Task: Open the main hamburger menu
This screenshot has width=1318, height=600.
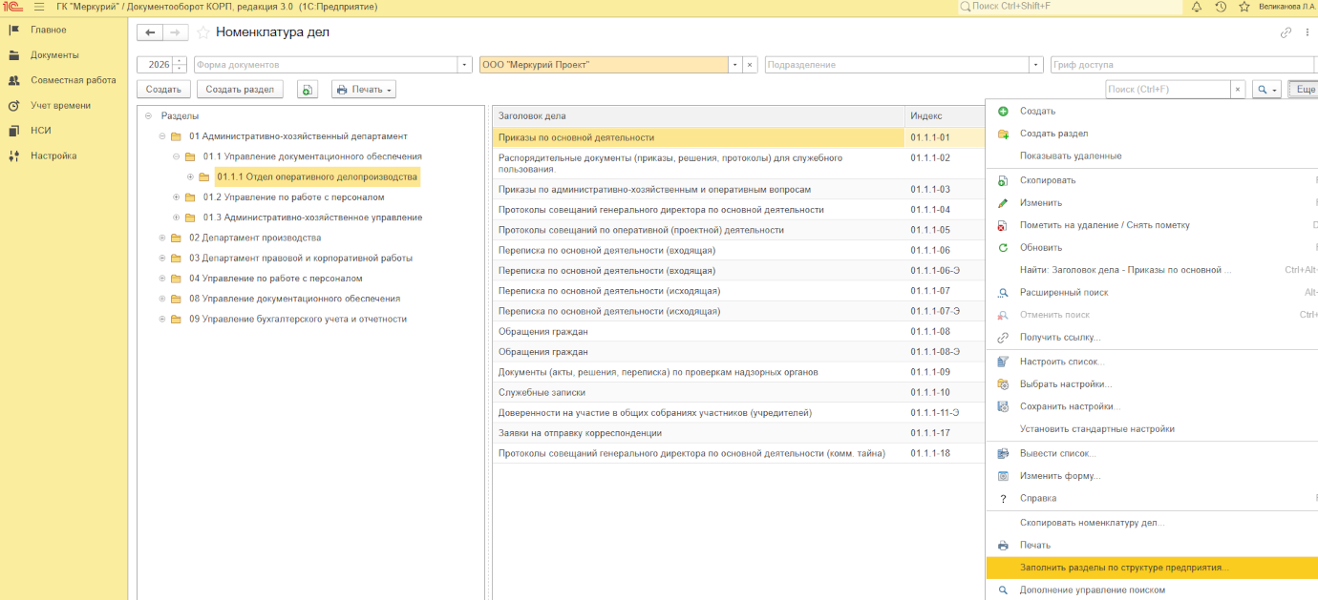Action: point(39,7)
